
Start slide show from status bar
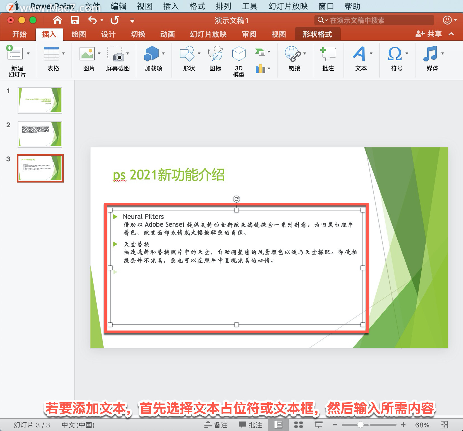[319, 425]
